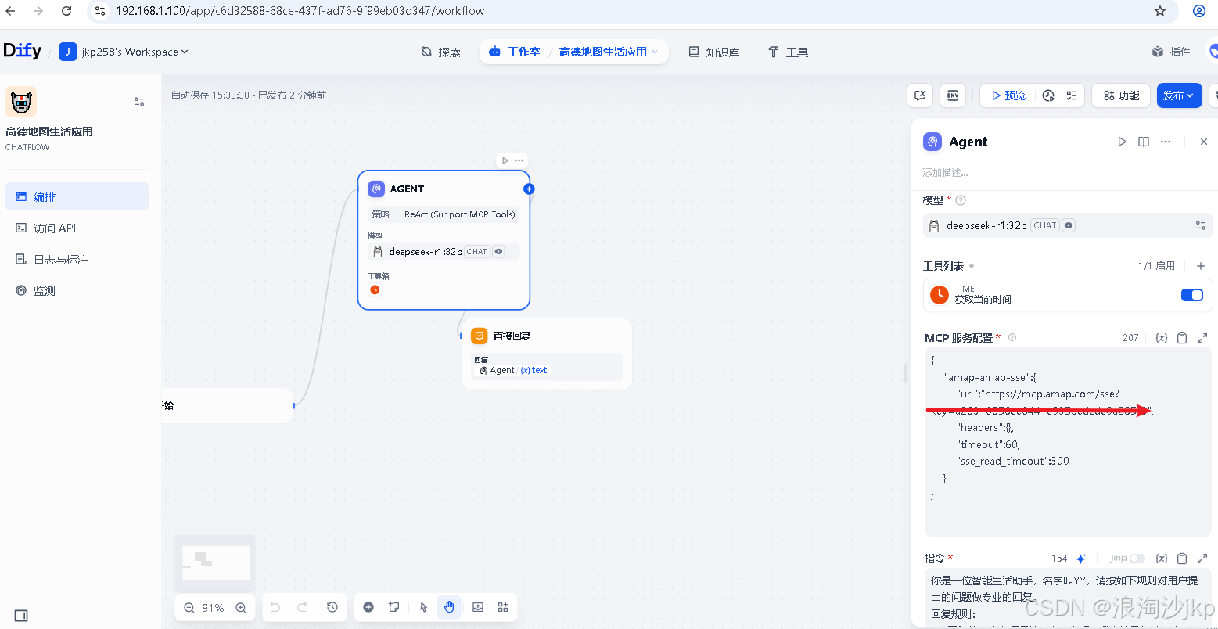The image size is (1218, 629).
Task: Open 日志与标注 logs page
Action: click(77, 260)
